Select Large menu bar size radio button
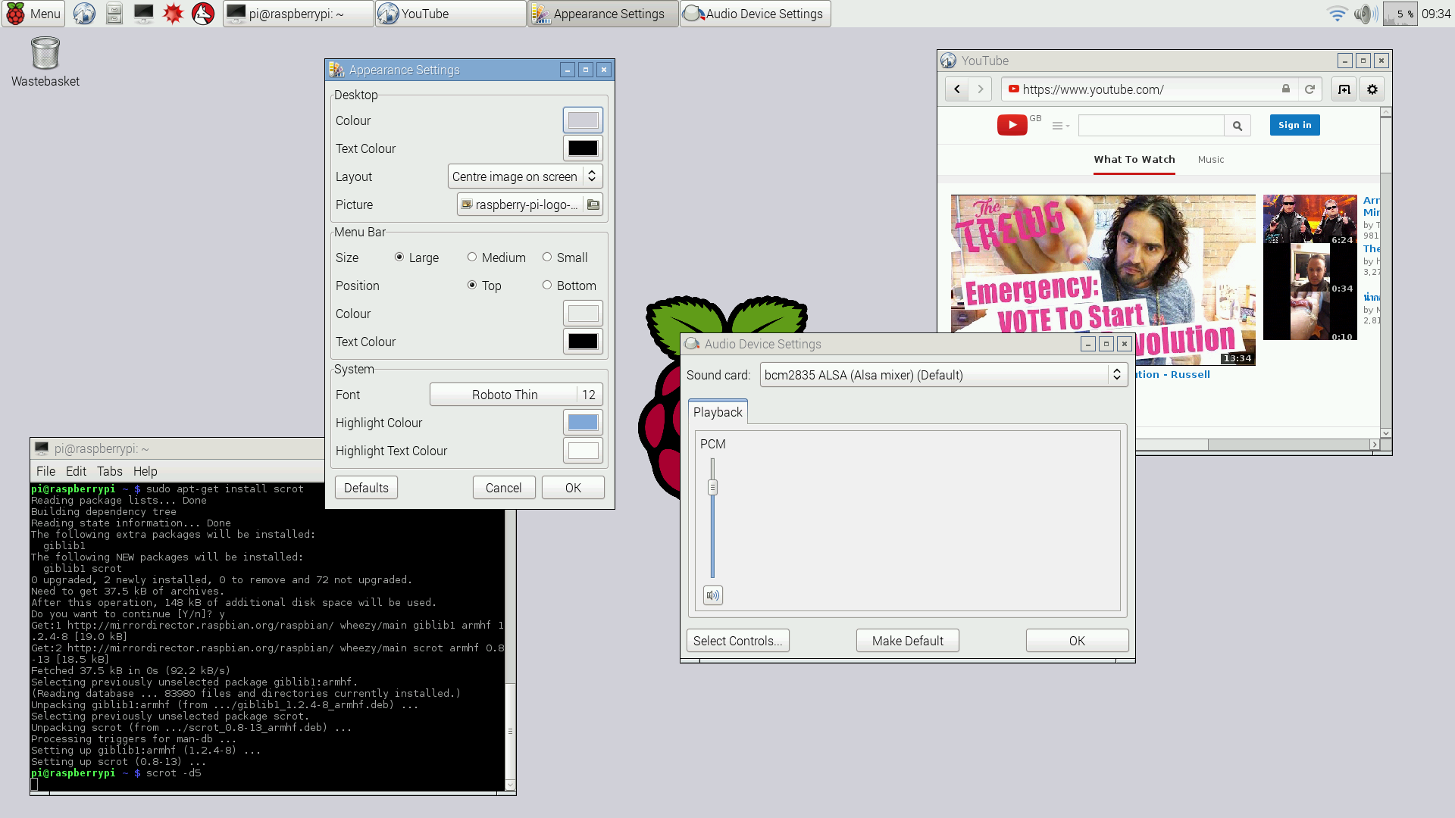This screenshot has width=1455, height=818. 398,257
